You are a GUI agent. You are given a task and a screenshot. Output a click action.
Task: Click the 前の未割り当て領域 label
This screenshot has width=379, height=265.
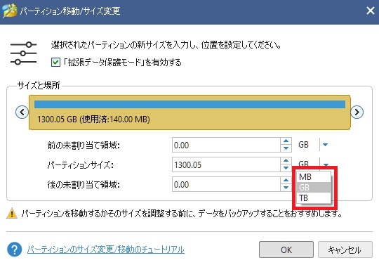[x=84, y=146]
